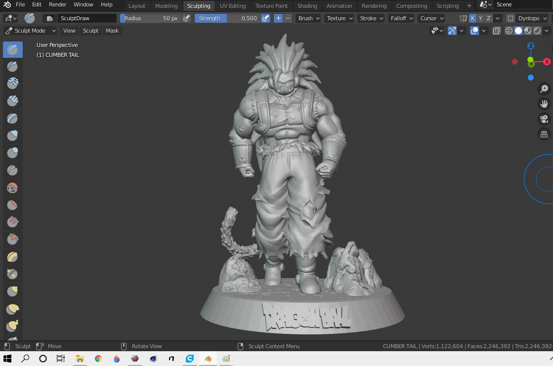Open the Render menu
Image resolution: width=553 pixels, height=366 pixels.
pyautogui.click(x=57, y=4)
